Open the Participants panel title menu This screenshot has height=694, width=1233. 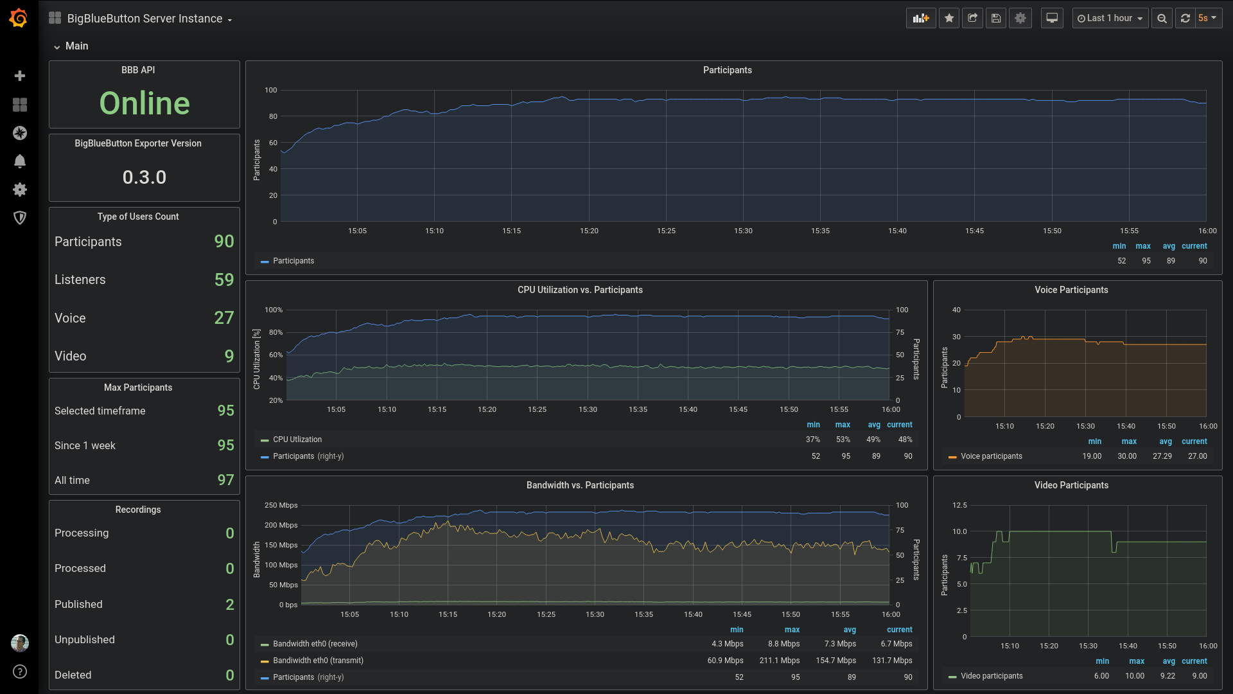727,70
